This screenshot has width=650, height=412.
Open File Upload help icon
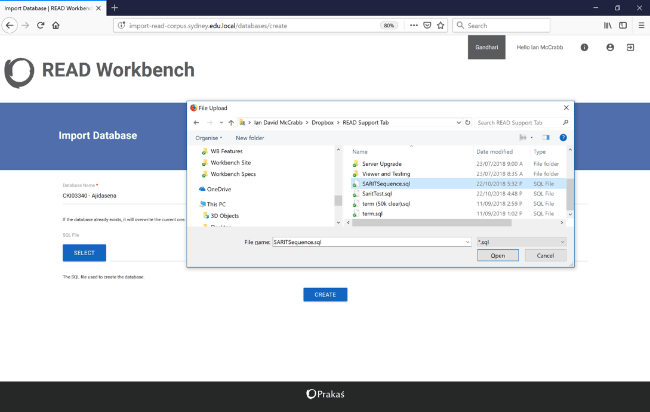coord(563,138)
